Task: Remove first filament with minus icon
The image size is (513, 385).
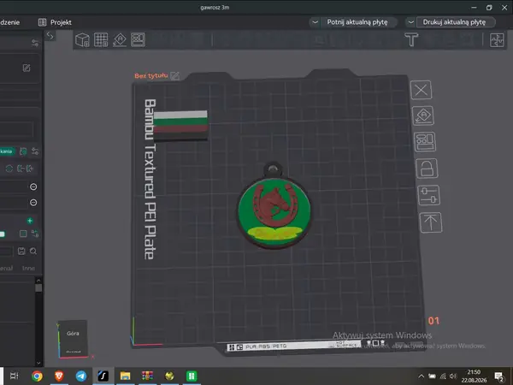Action: point(33,187)
